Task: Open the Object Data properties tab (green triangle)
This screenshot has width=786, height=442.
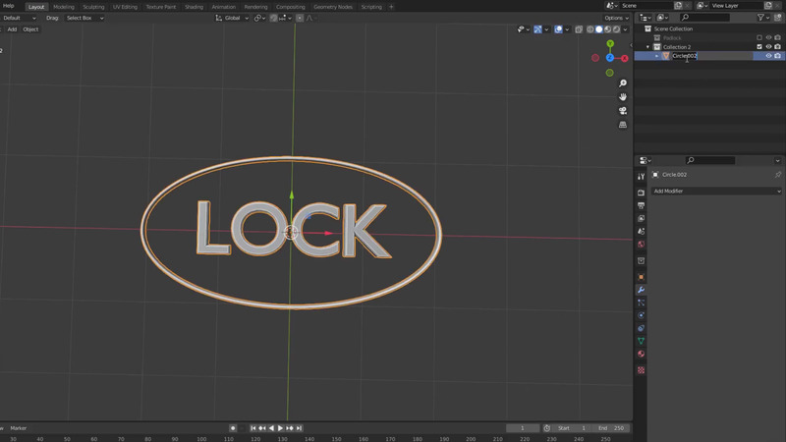Action: click(642, 341)
